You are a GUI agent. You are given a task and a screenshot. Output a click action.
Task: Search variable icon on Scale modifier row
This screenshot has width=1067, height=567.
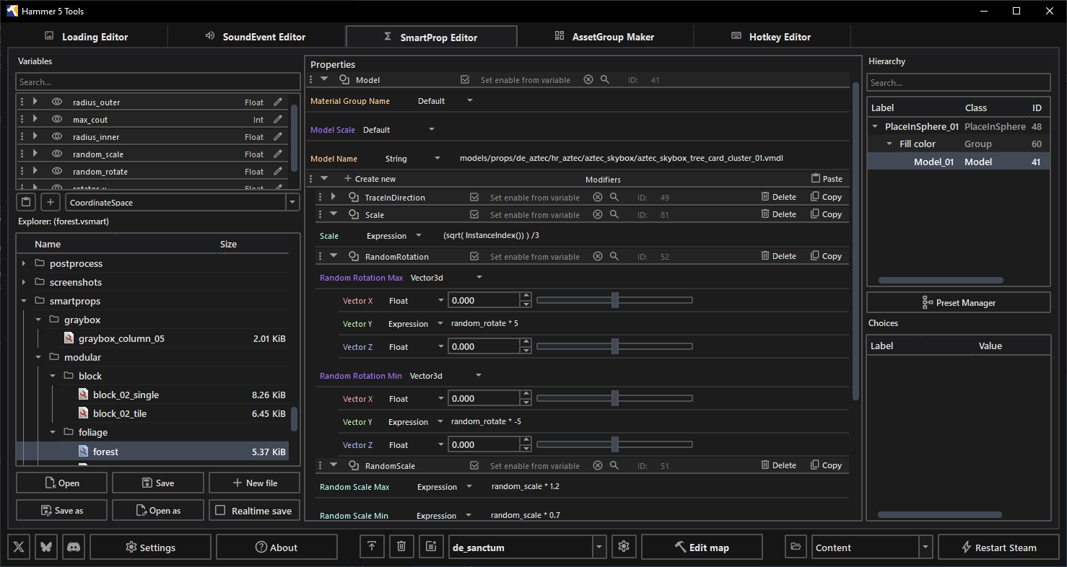click(614, 214)
